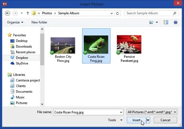The width and height of the screenshot is (184, 129).
Task: Click the navigation pane scrollbar thumb
Action: [42, 49]
